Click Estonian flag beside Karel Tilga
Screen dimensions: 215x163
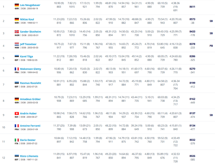click(17, 56)
